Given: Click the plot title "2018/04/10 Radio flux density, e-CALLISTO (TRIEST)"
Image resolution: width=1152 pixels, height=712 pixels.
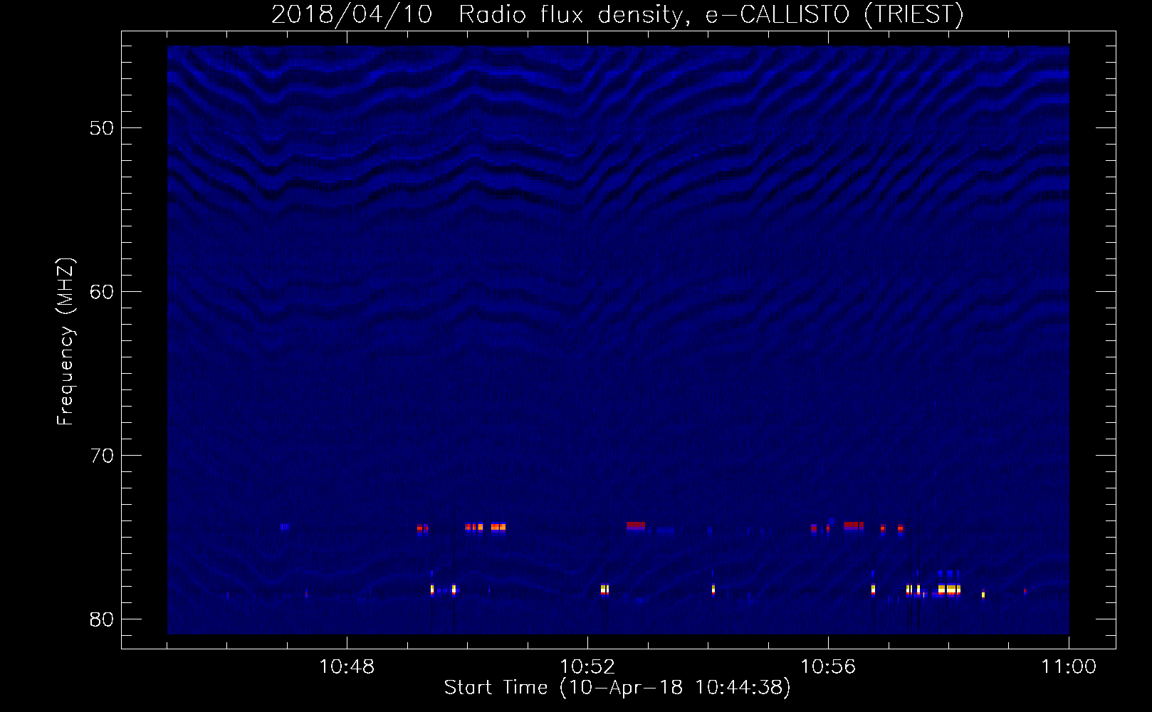Looking at the screenshot, I should pyautogui.click(x=617, y=14).
